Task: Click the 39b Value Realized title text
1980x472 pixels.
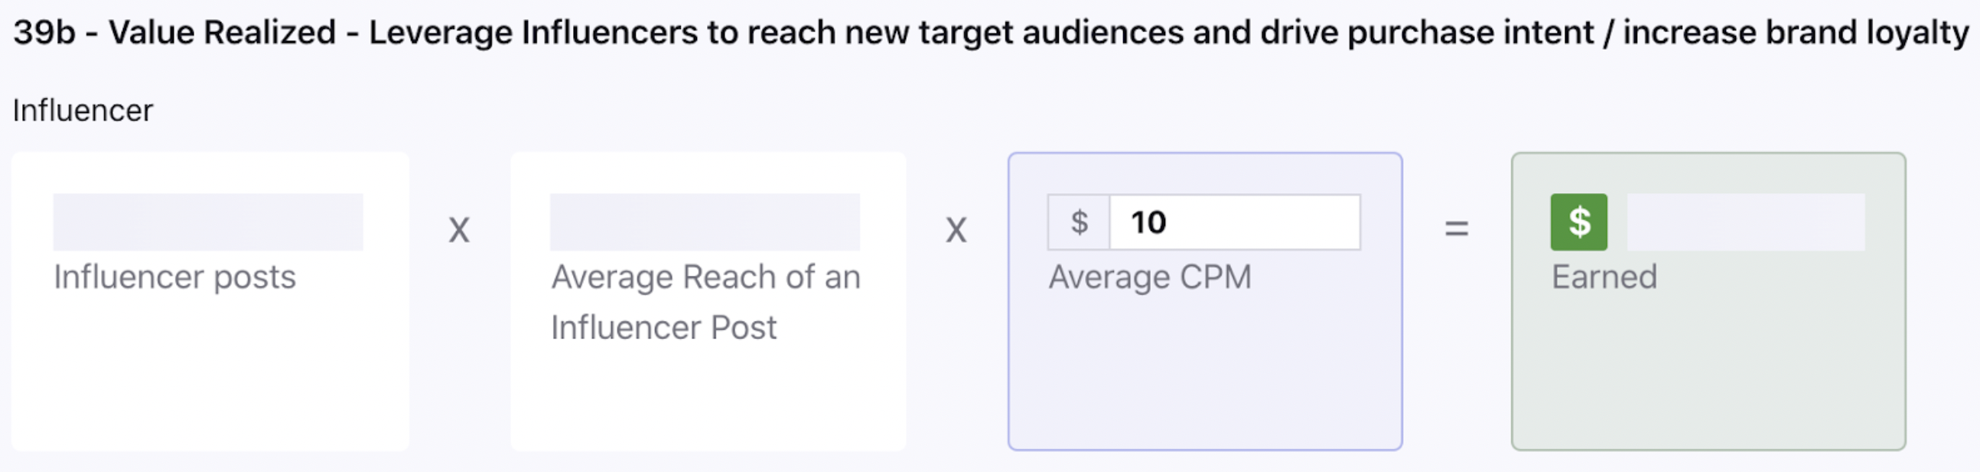Action: coord(991,33)
